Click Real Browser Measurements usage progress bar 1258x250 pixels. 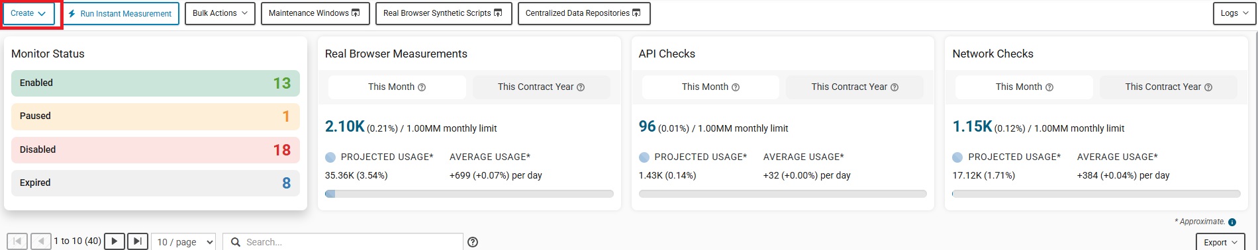click(469, 194)
